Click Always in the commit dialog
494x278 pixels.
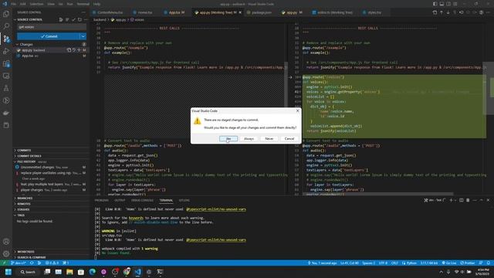coord(249,139)
